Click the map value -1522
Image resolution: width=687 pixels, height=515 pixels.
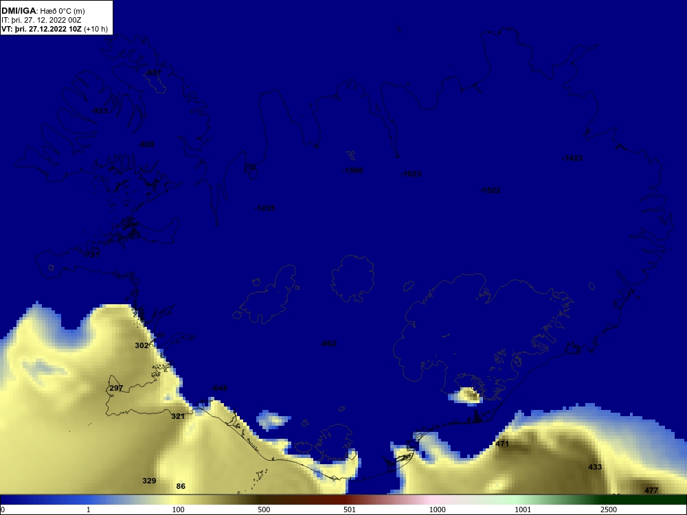point(490,190)
